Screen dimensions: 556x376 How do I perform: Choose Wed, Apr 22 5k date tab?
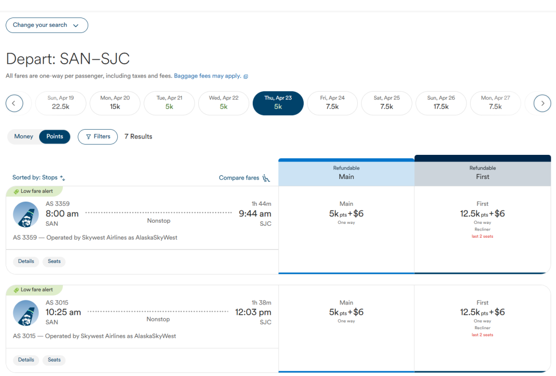(x=223, y=103)
